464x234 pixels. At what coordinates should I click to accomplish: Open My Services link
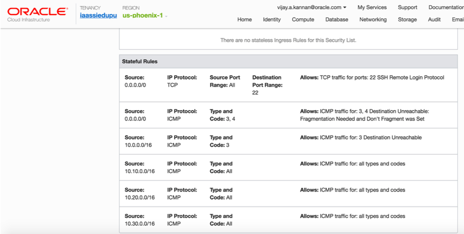click(x=372, y=8)
